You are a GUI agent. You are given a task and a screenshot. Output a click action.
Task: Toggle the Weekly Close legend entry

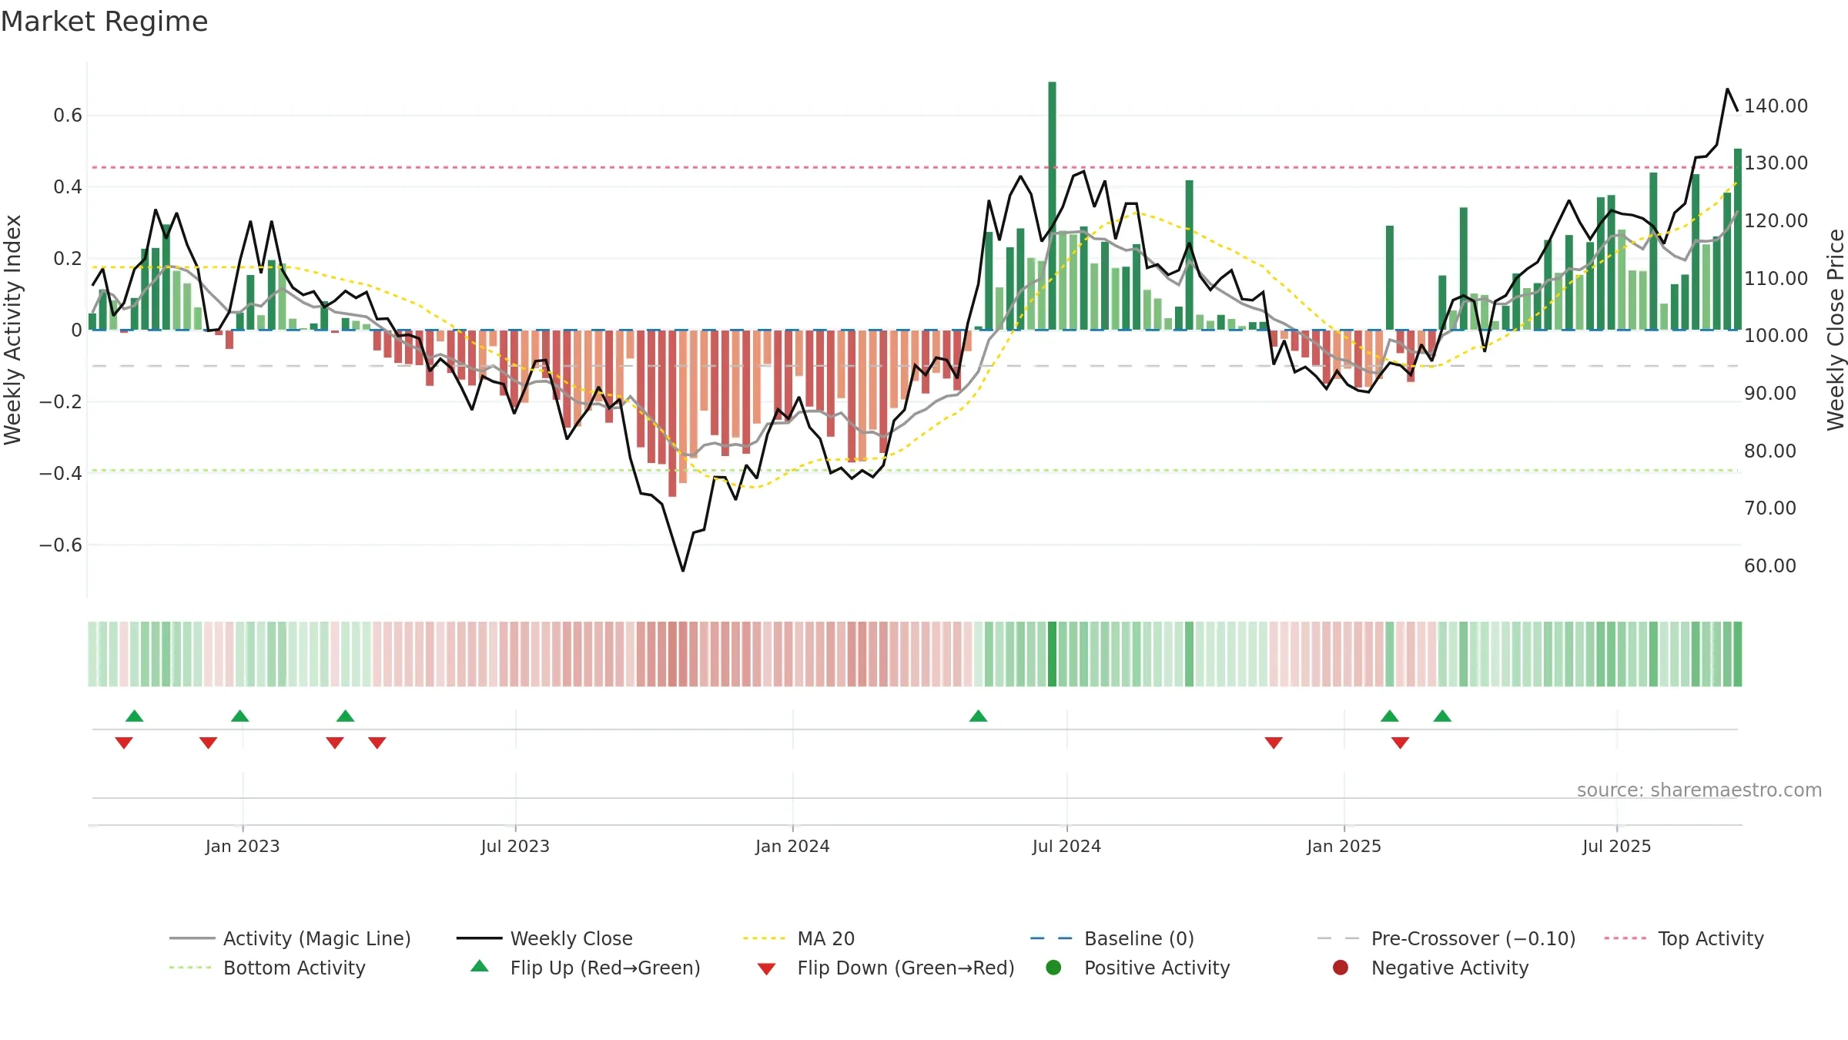544,938
